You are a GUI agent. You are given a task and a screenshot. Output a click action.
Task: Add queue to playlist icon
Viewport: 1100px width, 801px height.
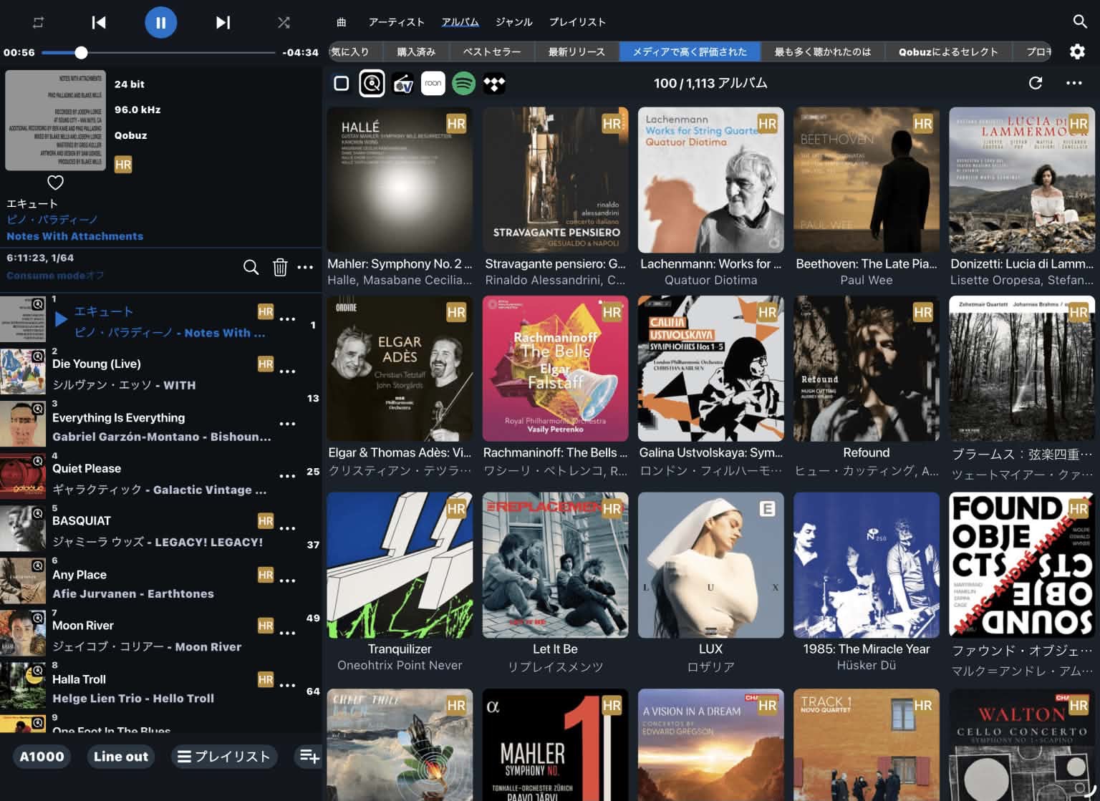(x=309, y=756)
